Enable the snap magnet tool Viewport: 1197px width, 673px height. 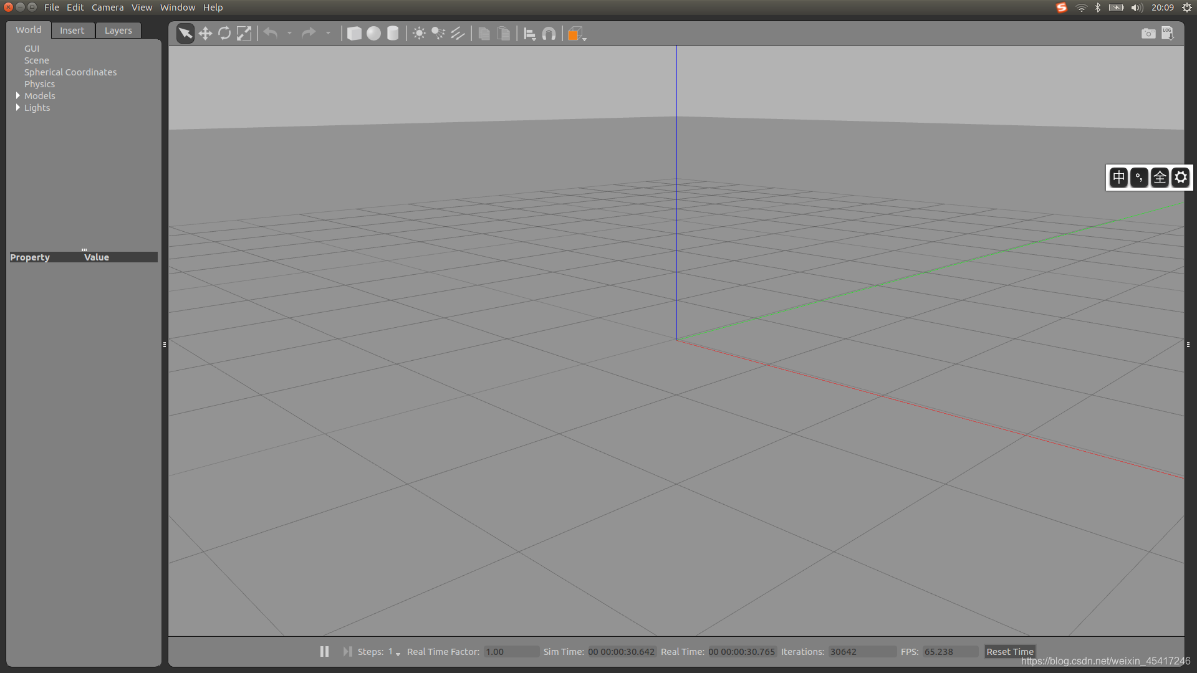[x=549, y=34]
